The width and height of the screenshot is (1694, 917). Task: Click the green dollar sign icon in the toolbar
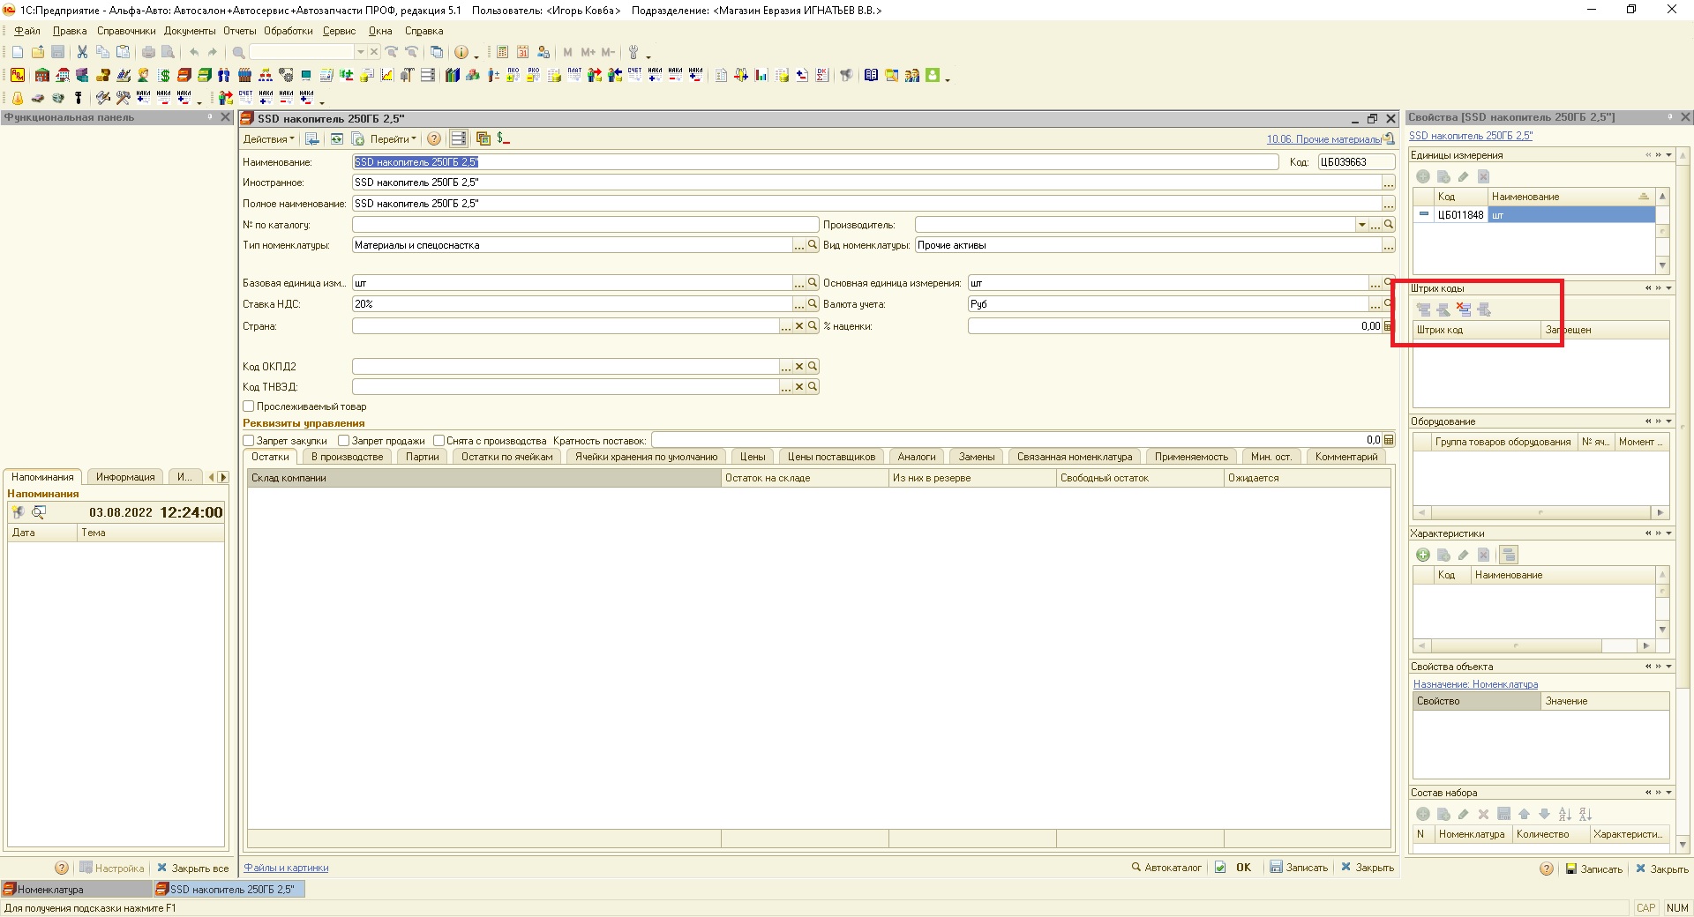pos(164,75)
